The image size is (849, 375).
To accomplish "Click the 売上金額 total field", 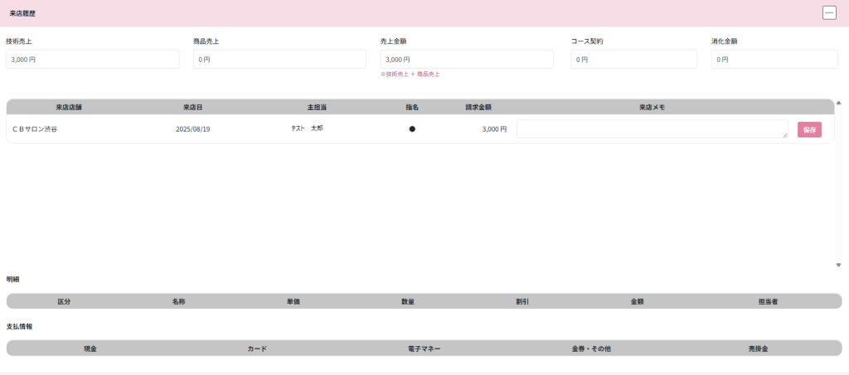I will [467, 60].
